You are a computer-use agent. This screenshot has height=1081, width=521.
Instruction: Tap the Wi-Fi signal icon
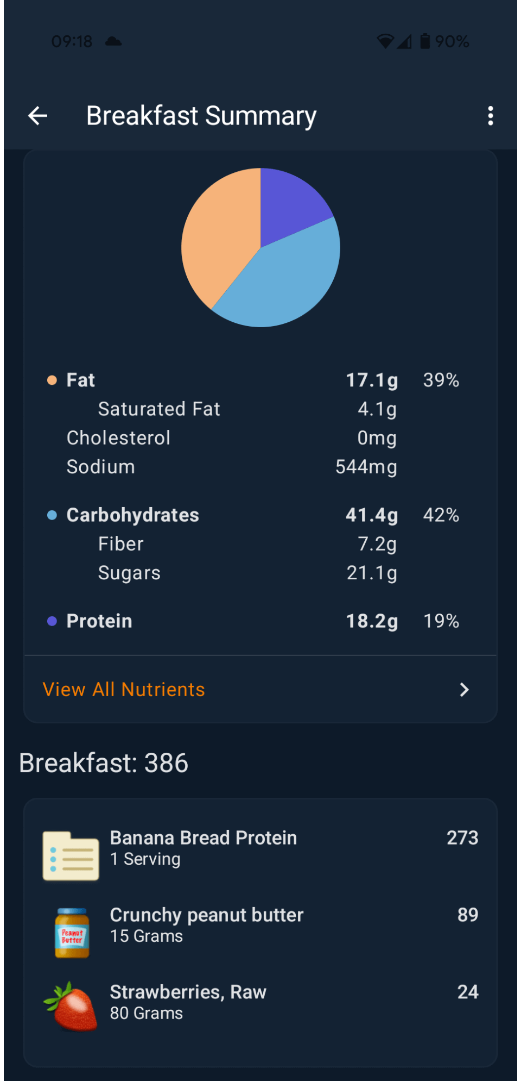point(385,41)
